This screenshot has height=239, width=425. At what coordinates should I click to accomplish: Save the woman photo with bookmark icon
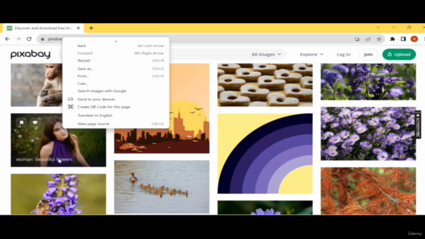pyautogui.click(x=21, y=123)
